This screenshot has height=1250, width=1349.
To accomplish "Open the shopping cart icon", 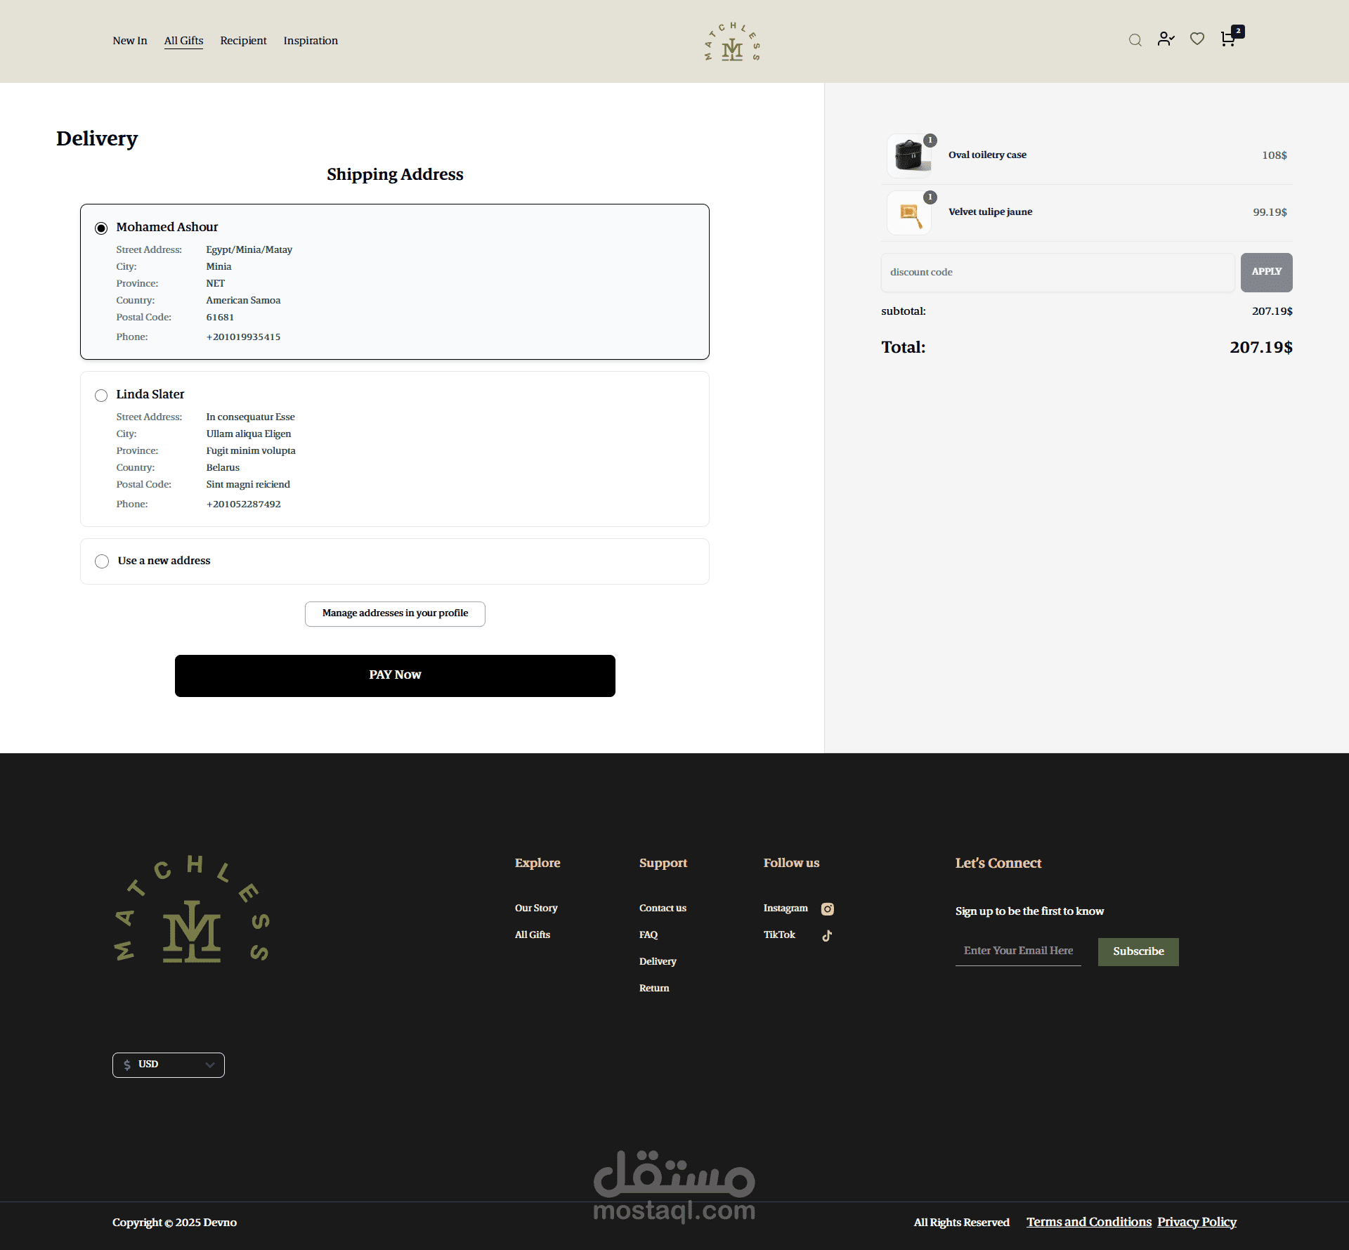I will (x=1228, y=39).
